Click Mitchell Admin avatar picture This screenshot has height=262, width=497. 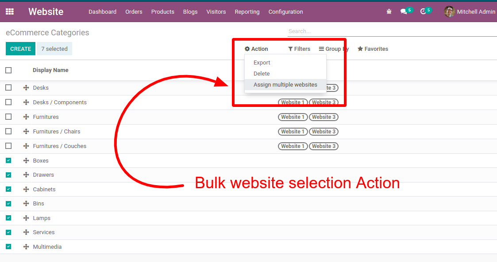click(449, 12)
